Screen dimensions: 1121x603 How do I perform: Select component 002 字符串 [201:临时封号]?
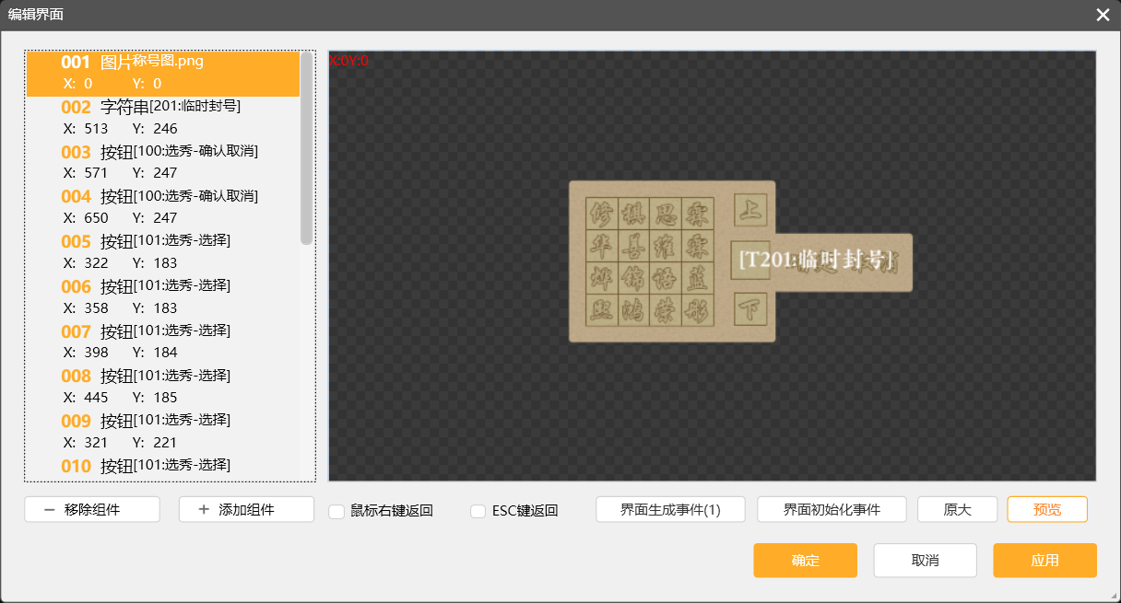pyautogui.click(x=162, y=118)
